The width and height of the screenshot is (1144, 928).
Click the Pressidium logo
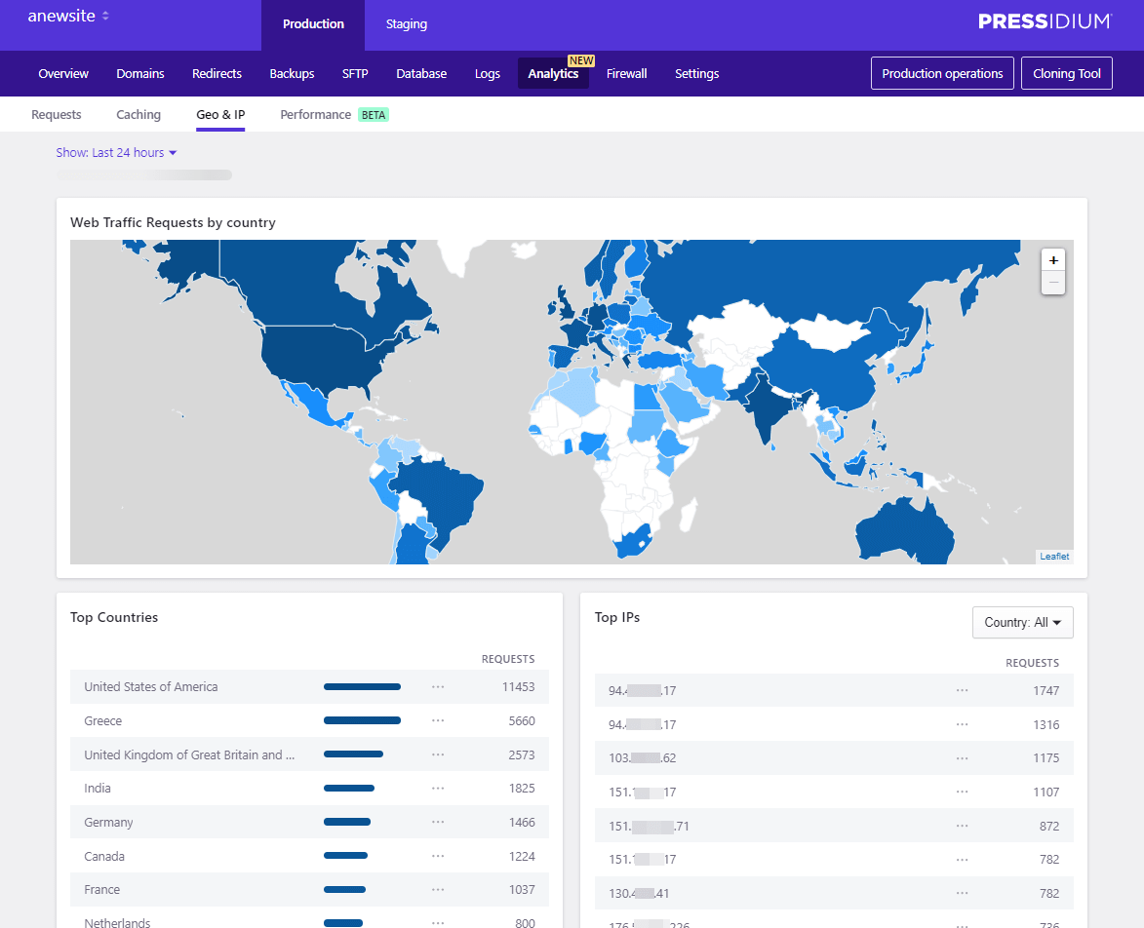pos(1045,21)
